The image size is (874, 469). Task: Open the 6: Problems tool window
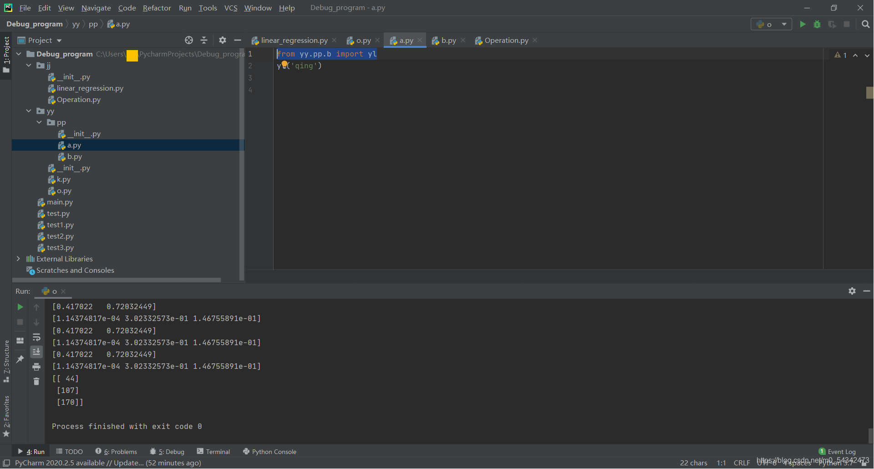116,452
